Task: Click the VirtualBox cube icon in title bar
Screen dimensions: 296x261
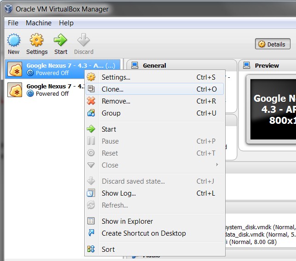Action: [x=8, y=9]
